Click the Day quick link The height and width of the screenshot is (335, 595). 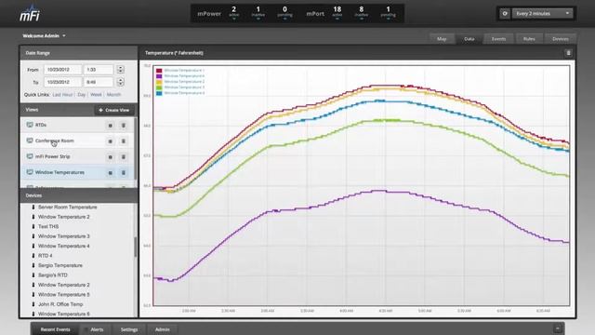82,95
